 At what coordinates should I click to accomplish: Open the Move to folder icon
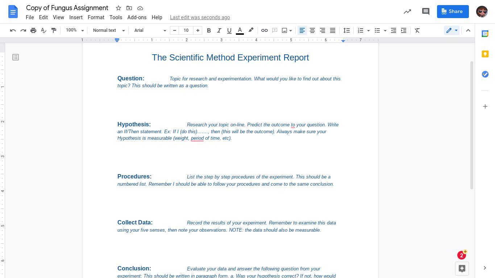point(129,8)
